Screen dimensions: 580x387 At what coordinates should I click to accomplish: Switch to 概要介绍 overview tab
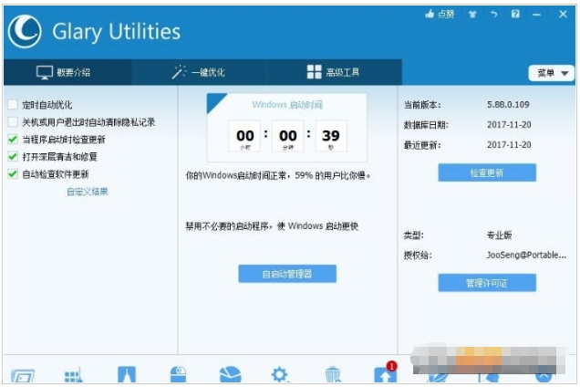[x=67, y=72]
